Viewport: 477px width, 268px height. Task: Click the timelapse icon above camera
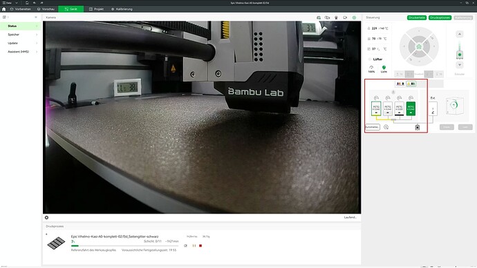click(336, 18)
